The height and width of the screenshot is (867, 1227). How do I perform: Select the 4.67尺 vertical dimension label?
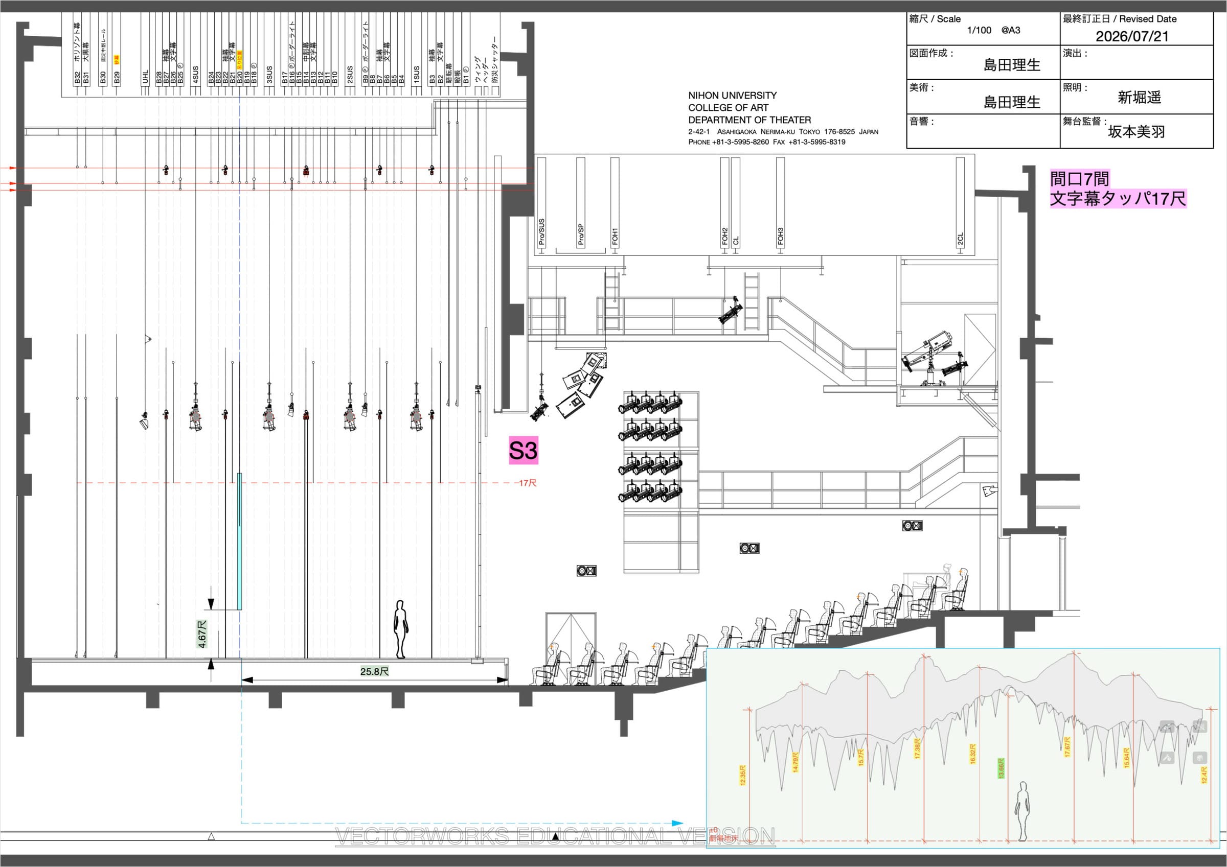202,634
